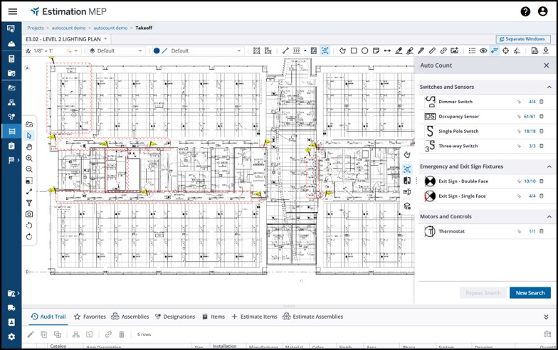Toggle the auto count icon on floating panel
This screenshot has width=558, height=350.
click(407, 169)
